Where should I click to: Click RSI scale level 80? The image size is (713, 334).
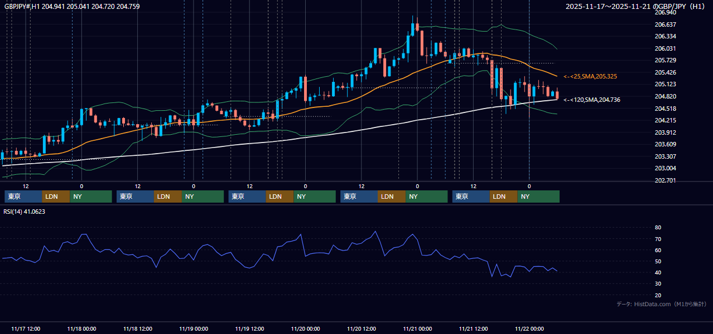[658, 228]
